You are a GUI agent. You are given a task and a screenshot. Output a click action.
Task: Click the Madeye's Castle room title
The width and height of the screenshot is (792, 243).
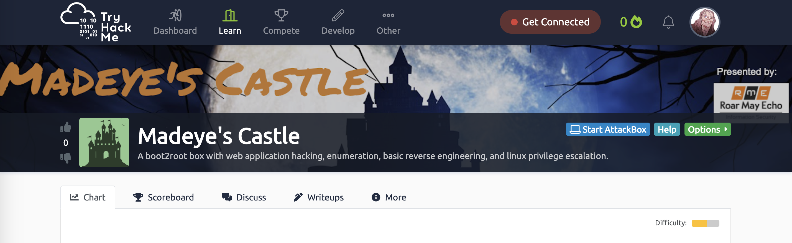[x=219, y=136]
